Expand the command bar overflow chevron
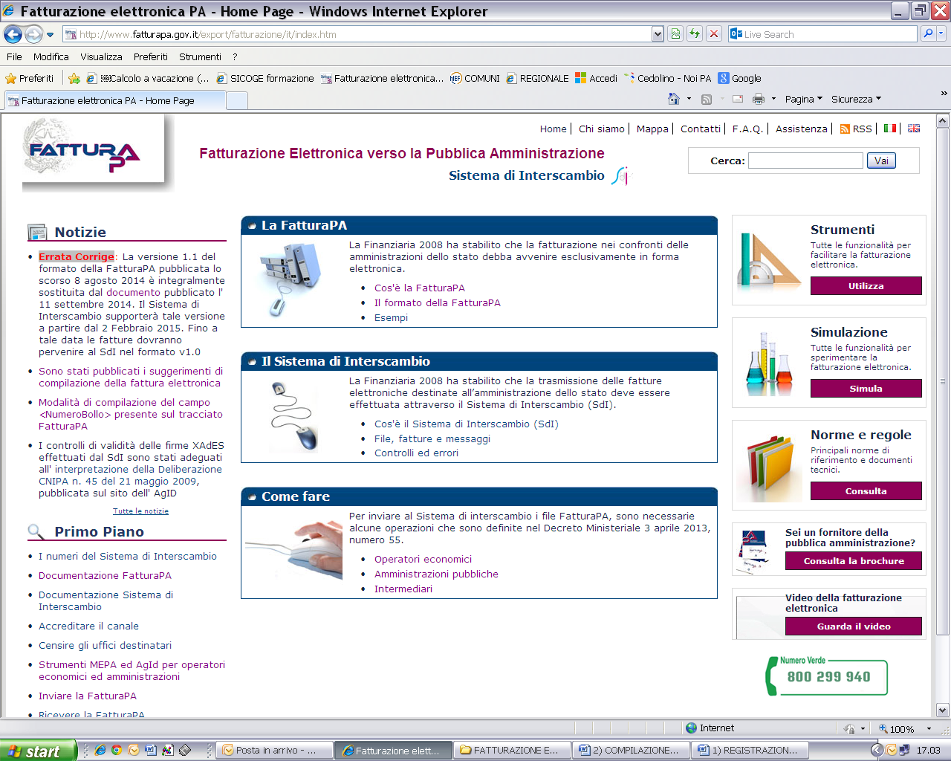 [944, 94]
